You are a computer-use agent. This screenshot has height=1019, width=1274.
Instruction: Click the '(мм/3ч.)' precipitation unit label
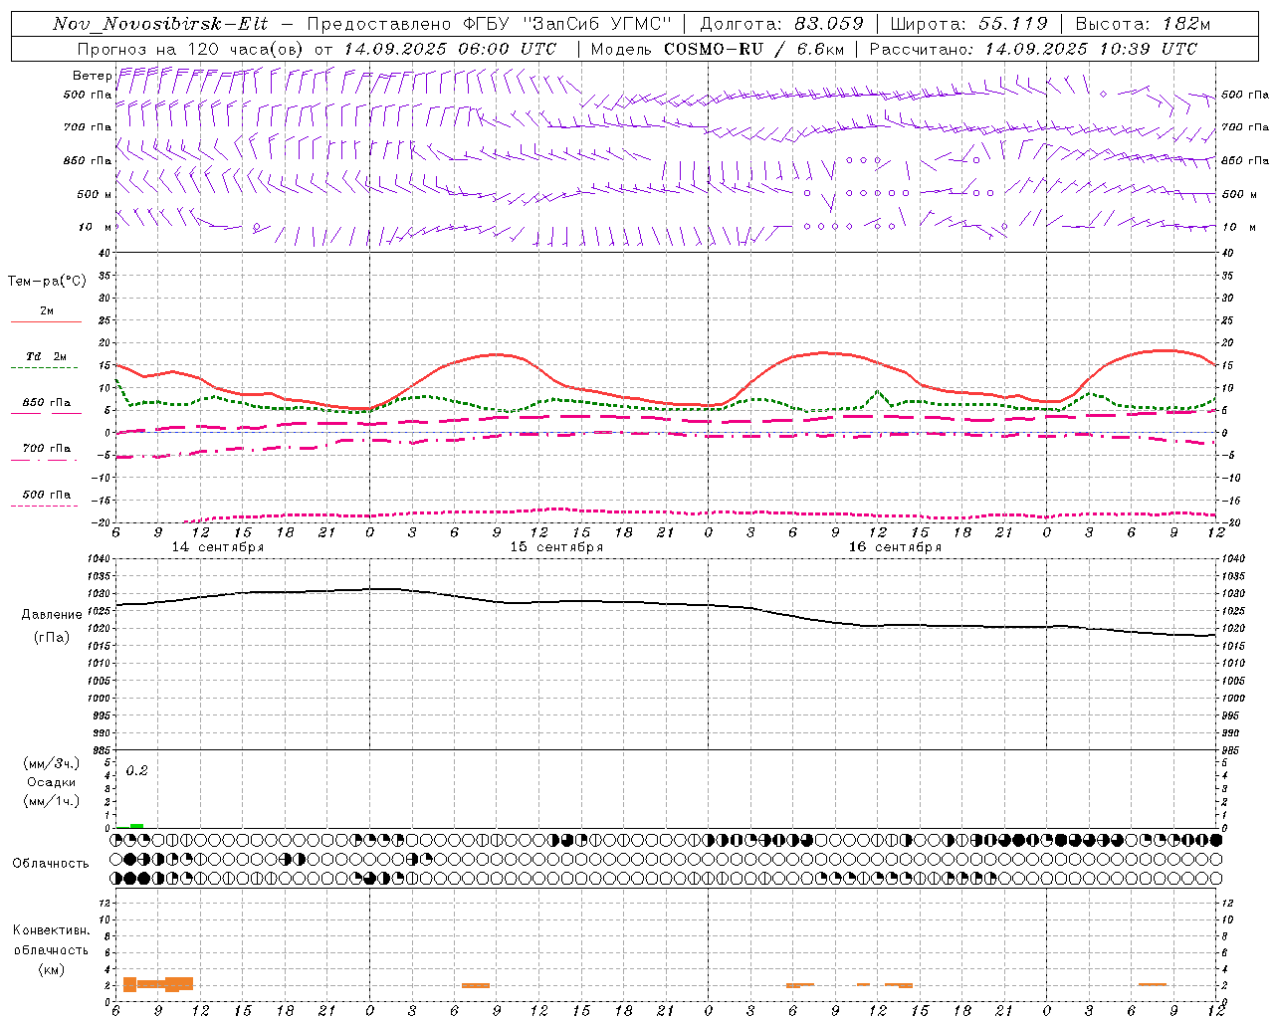click(52, 763)
